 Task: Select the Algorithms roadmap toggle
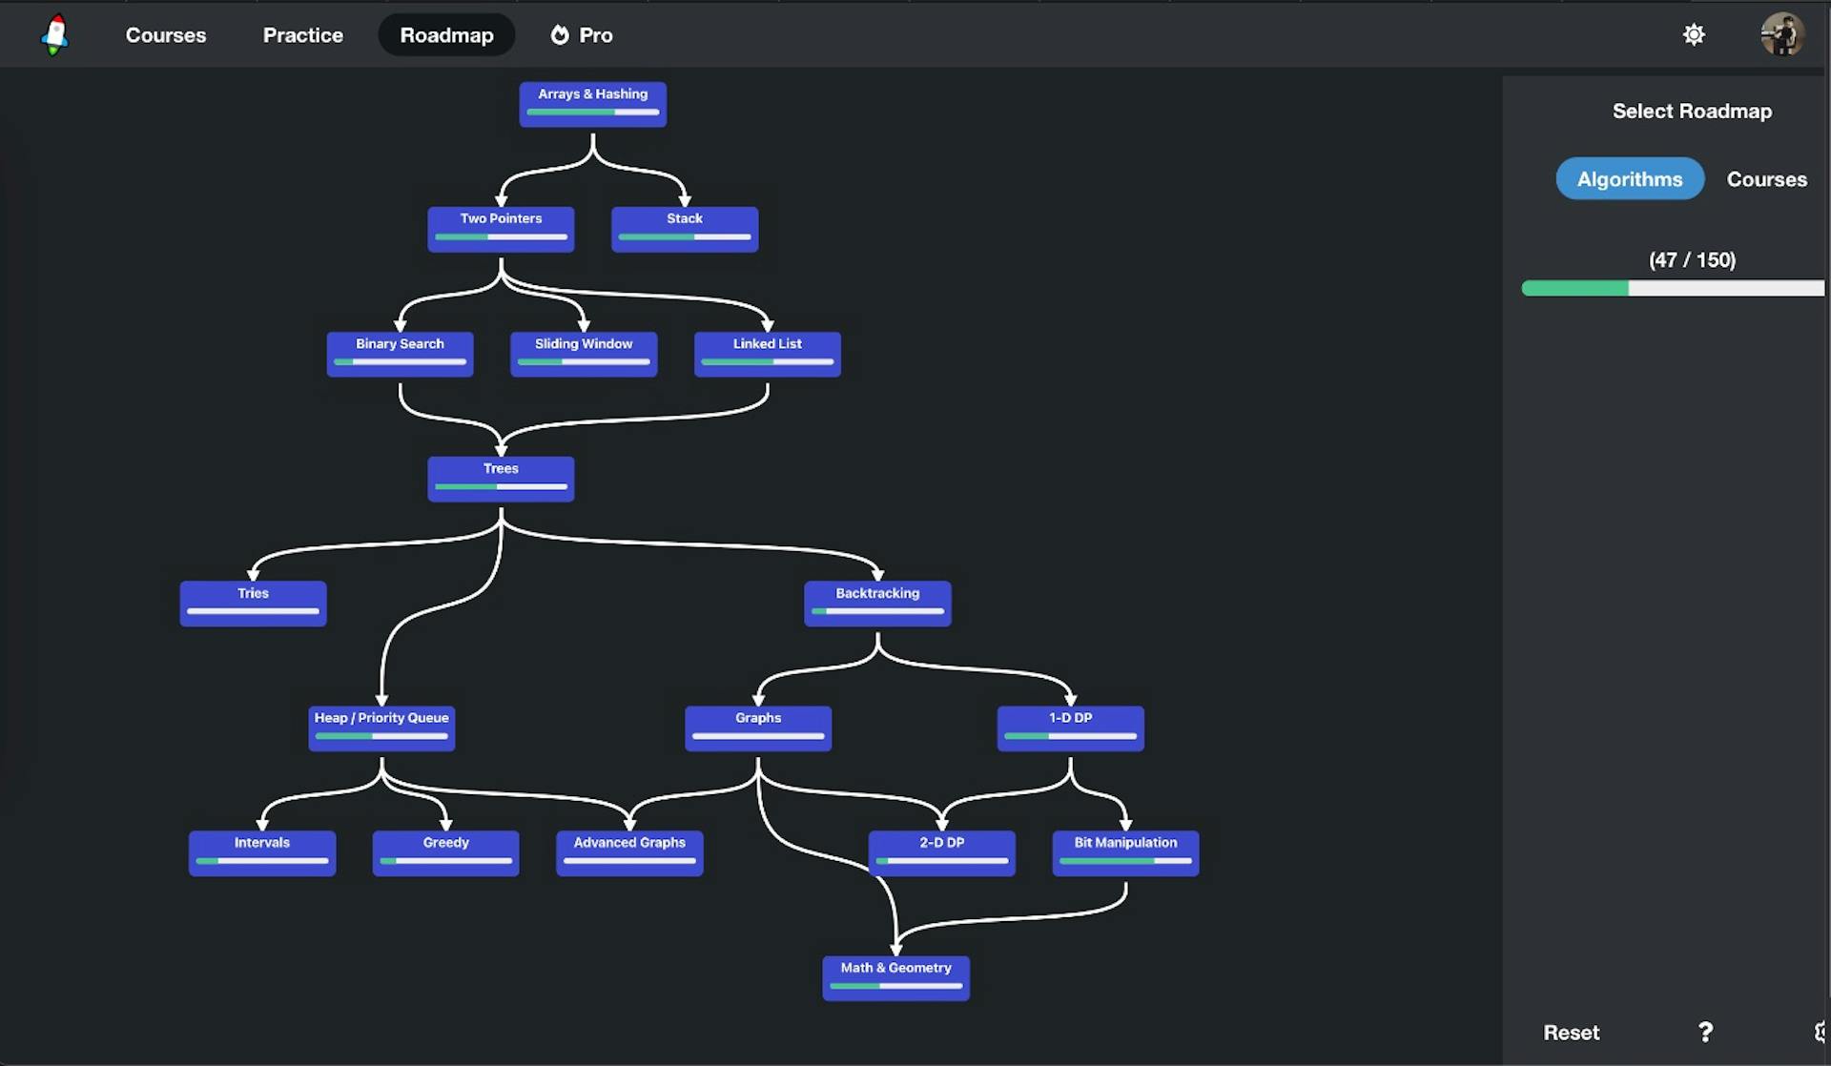[1629, 178]
